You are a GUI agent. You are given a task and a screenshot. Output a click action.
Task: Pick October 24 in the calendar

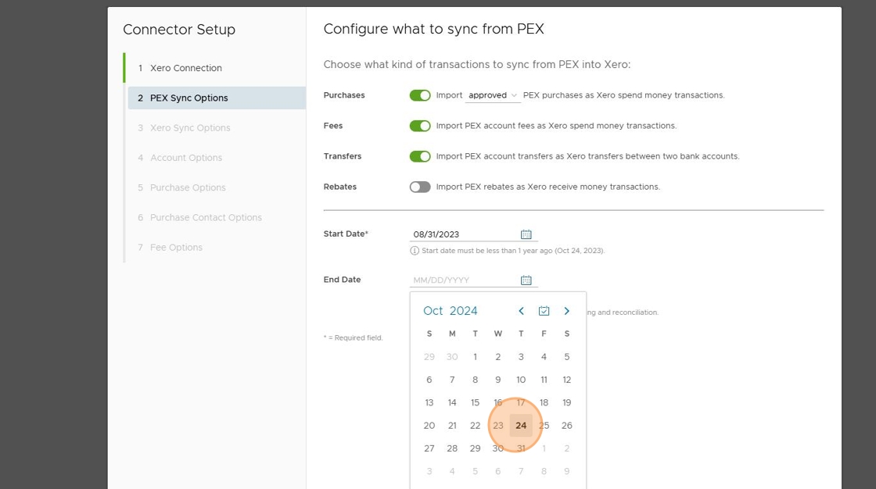tap(521, 426)
